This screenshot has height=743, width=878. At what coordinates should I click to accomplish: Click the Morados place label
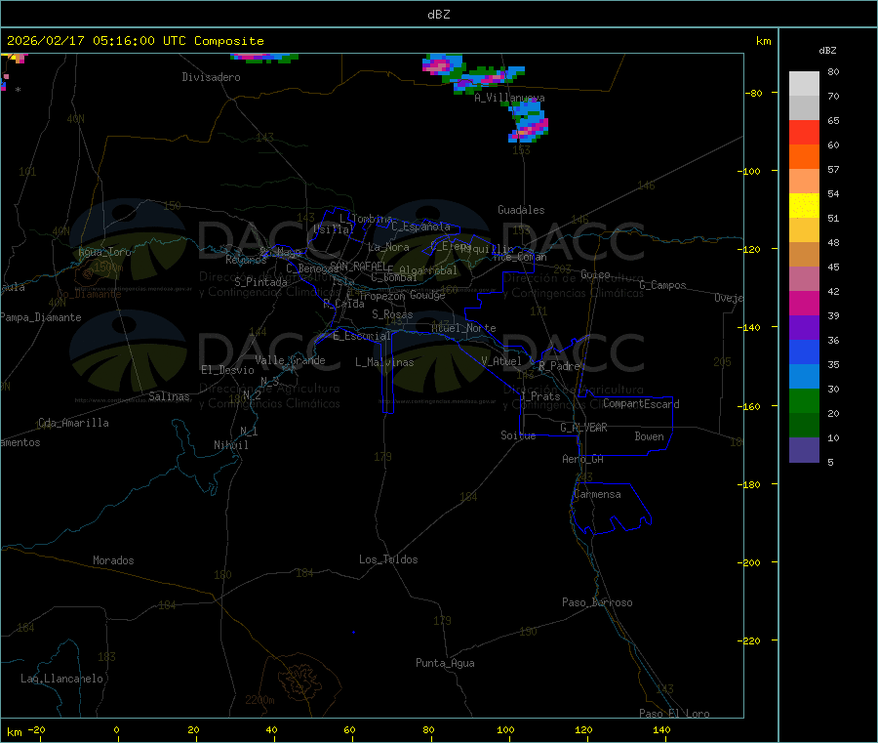113,560
